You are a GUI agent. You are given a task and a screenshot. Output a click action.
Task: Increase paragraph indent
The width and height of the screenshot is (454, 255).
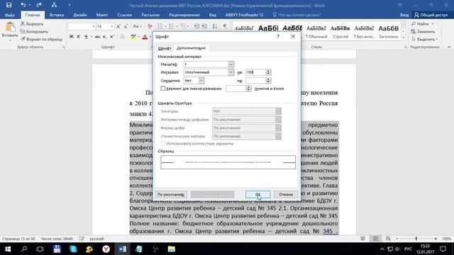(204, 27)
